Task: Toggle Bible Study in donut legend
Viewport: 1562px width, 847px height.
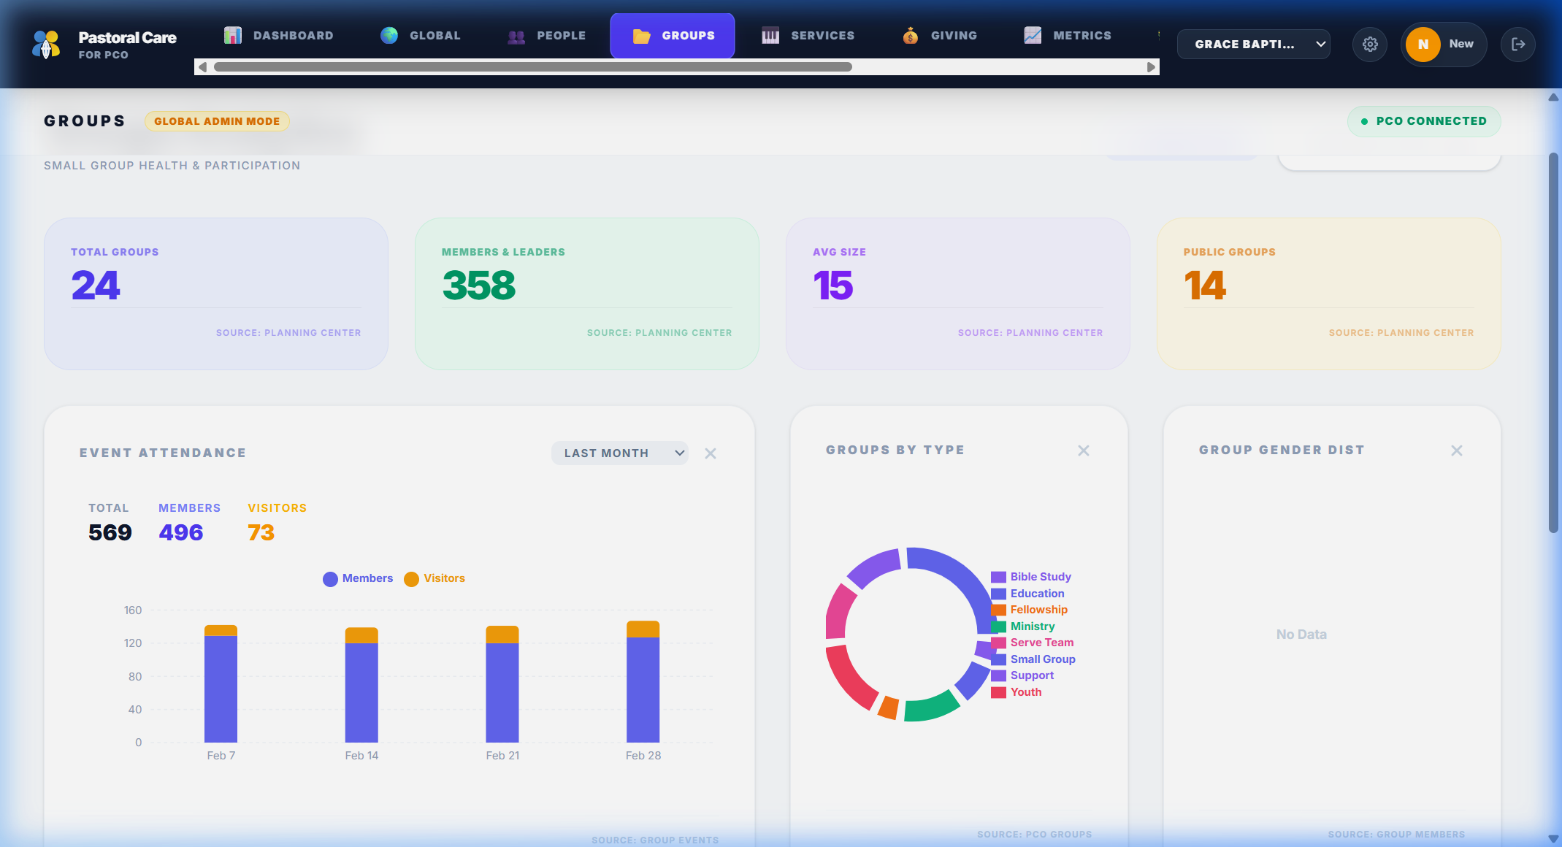Action: pyautogui.click(x=1040, y=577)
